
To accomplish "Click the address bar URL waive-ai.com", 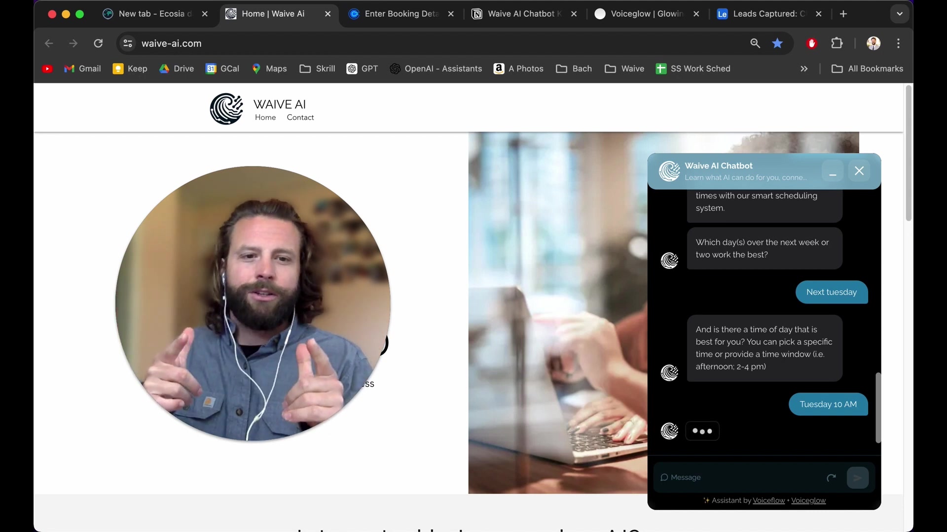I will tap(172, 43).
